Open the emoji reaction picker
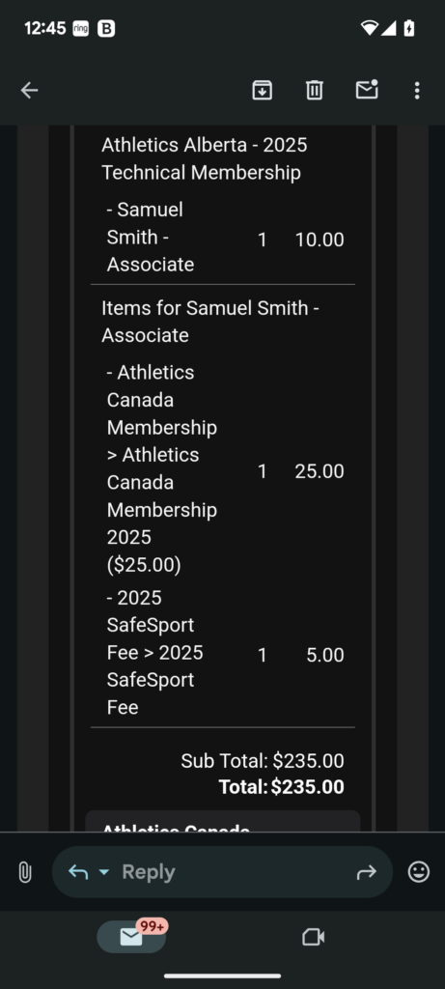 pyautogui.click(x=419, y=872)
